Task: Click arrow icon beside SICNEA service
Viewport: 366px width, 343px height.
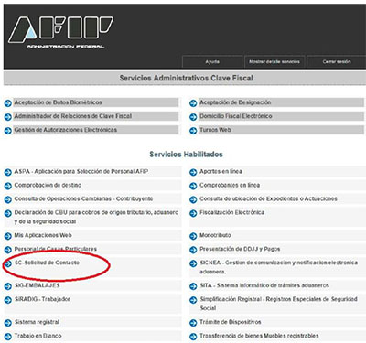Action: [x=193, y=263]
